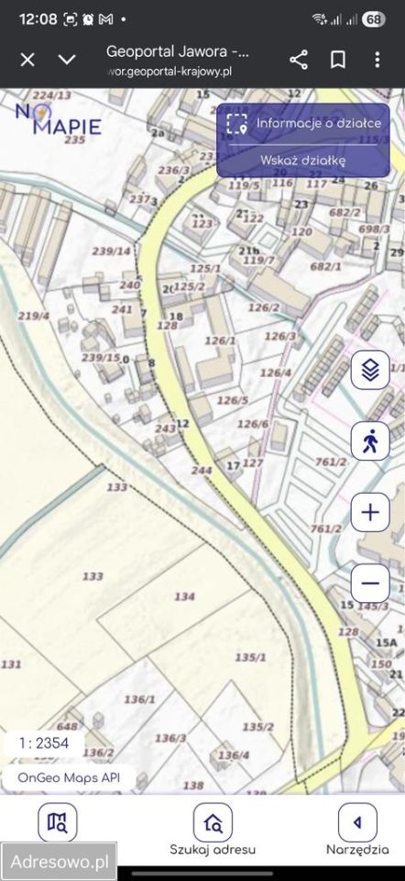Open the browser three-dot menu
The height and width of the screenshot is (881, 405).
[x=377, y=60]
